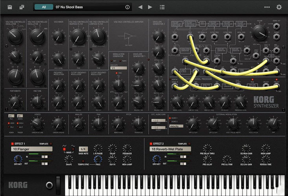Open preset info for 07 Nu Skool Bass

point(127,7)
